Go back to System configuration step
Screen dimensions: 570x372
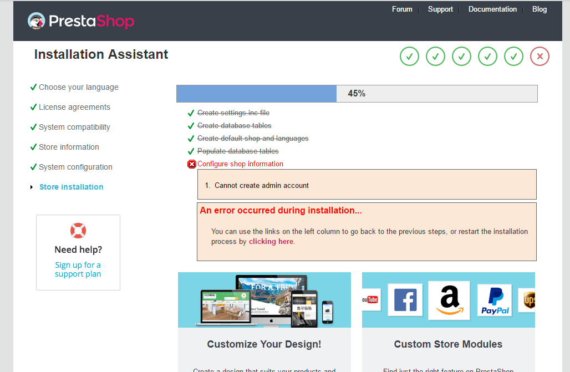point(75,167)
